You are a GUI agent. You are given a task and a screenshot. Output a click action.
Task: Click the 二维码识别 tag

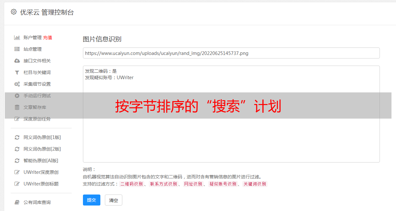point(131,184)
